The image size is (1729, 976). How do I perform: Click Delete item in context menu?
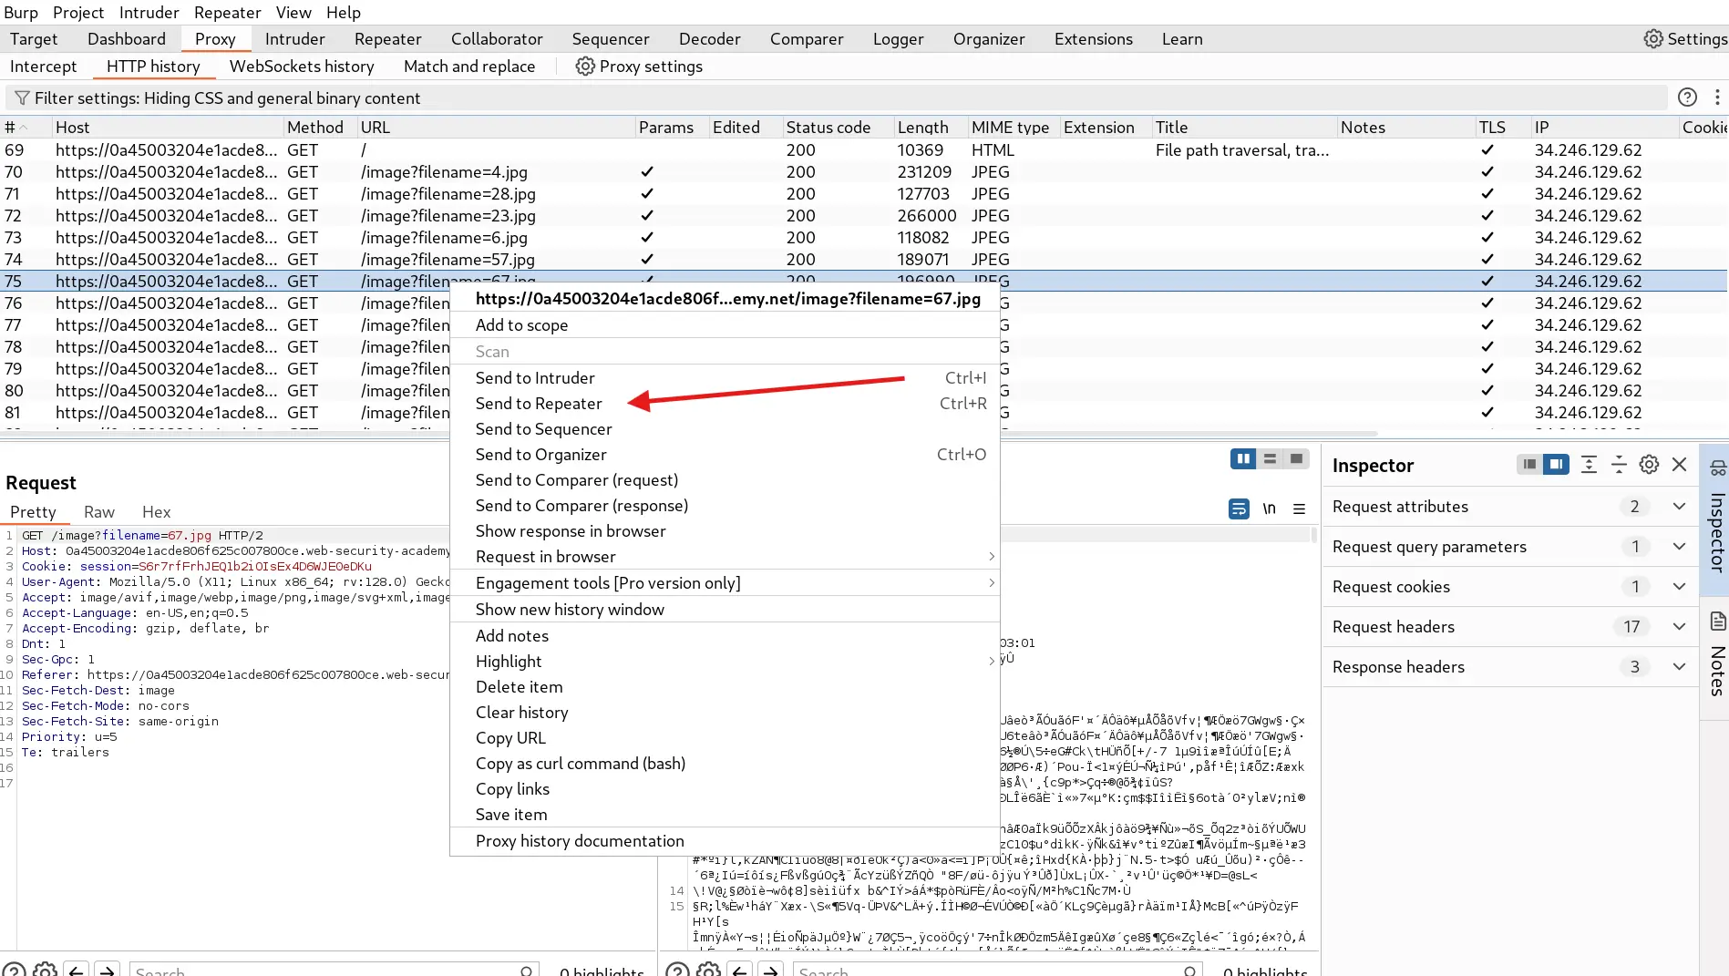click(725, 687)
